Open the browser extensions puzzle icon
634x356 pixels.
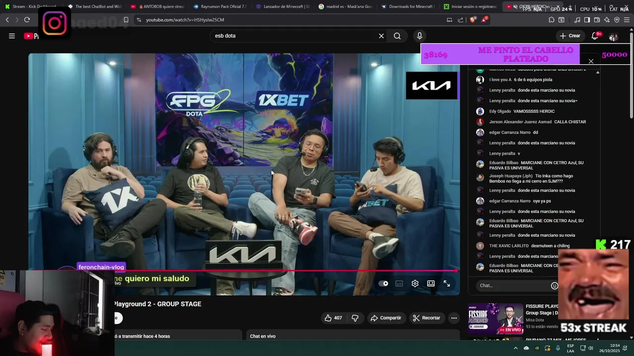pyautogui.click(x=551, y=20)
